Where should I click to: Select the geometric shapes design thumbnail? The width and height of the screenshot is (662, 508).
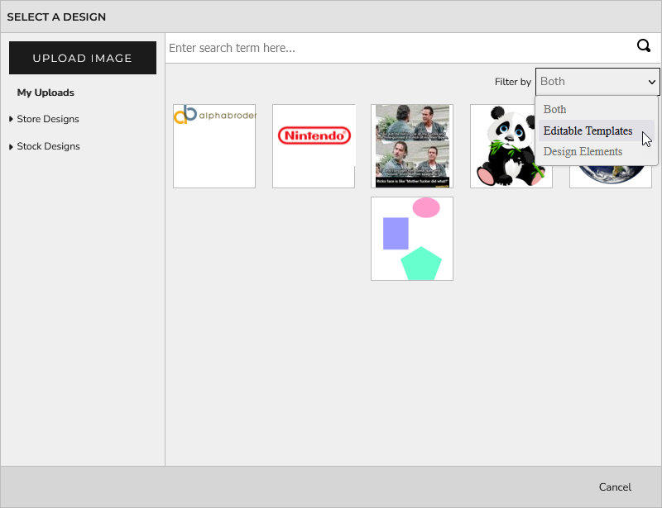click(x=411, y=238)
